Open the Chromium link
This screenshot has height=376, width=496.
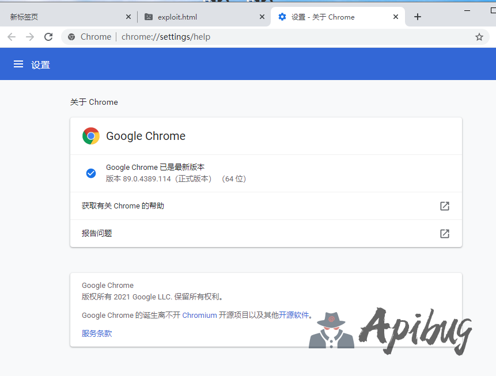click(x=199, y=315)
